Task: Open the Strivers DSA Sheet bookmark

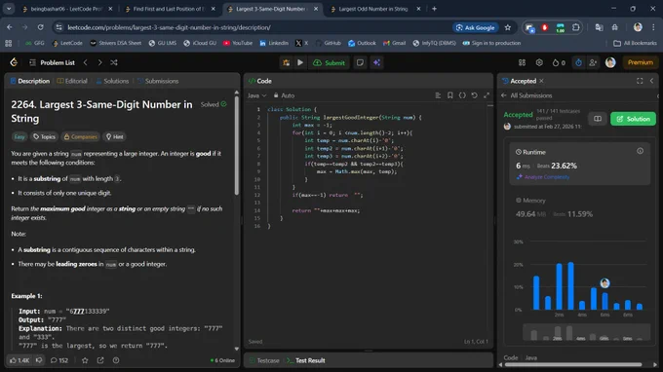Action: (115, 43)
